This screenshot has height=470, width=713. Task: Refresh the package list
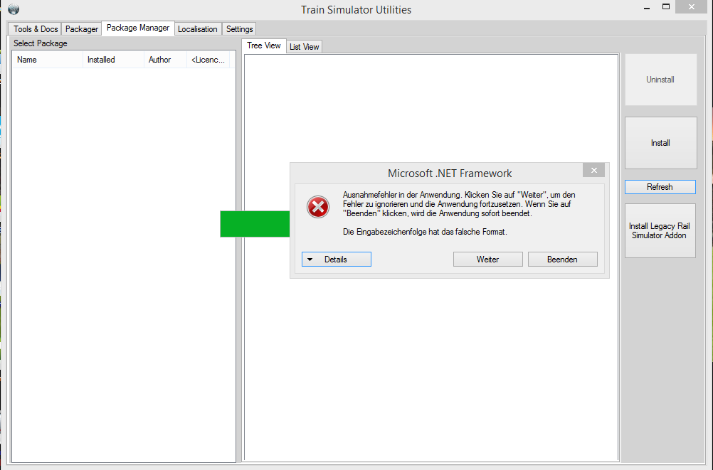[x=660, y=187]
